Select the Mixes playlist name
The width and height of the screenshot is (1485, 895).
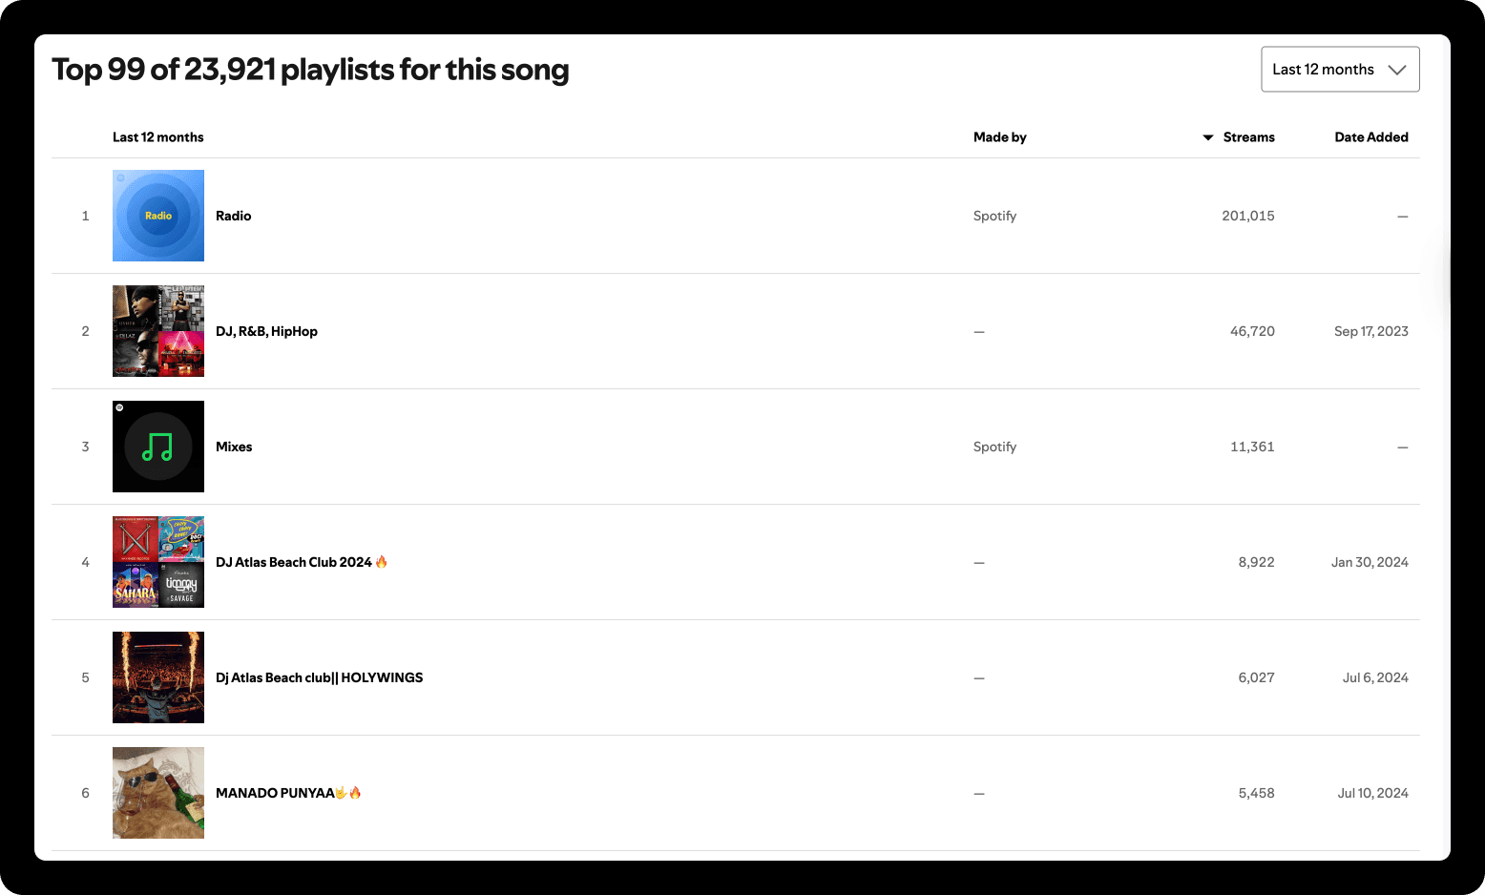point(234,447)
